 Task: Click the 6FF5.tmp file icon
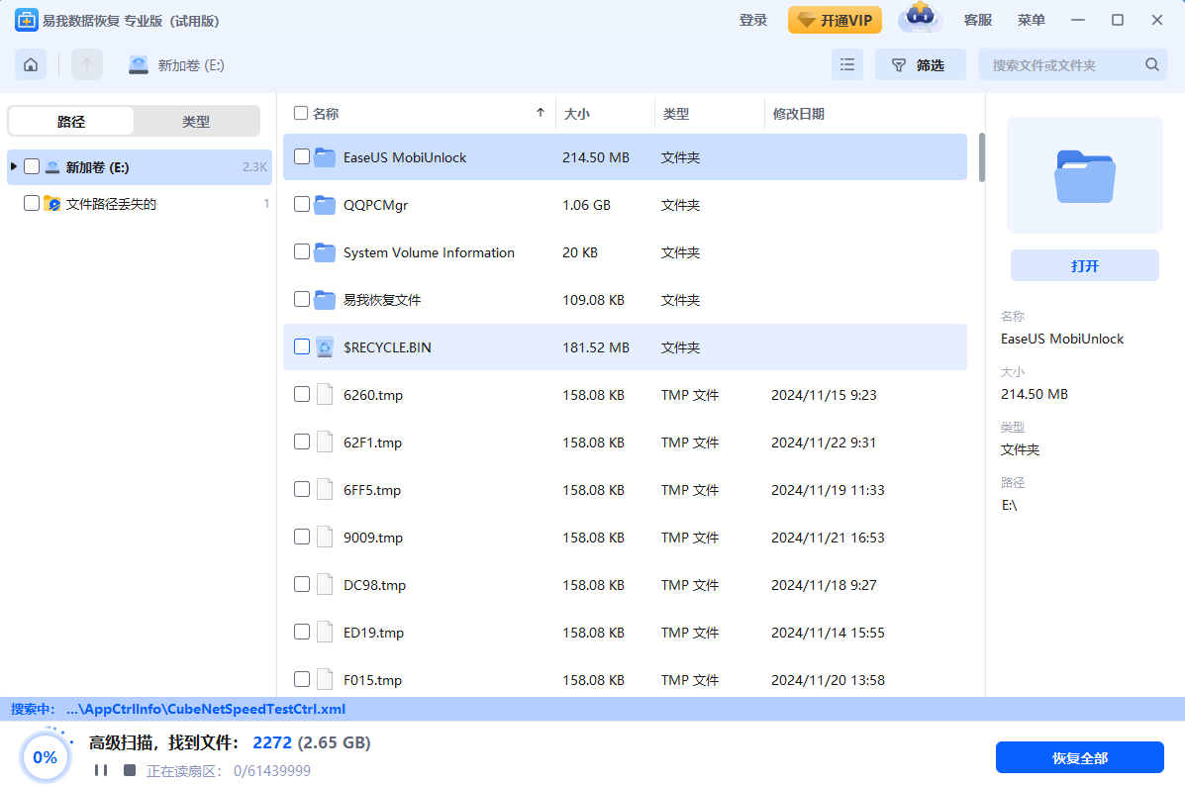(325, 490)
